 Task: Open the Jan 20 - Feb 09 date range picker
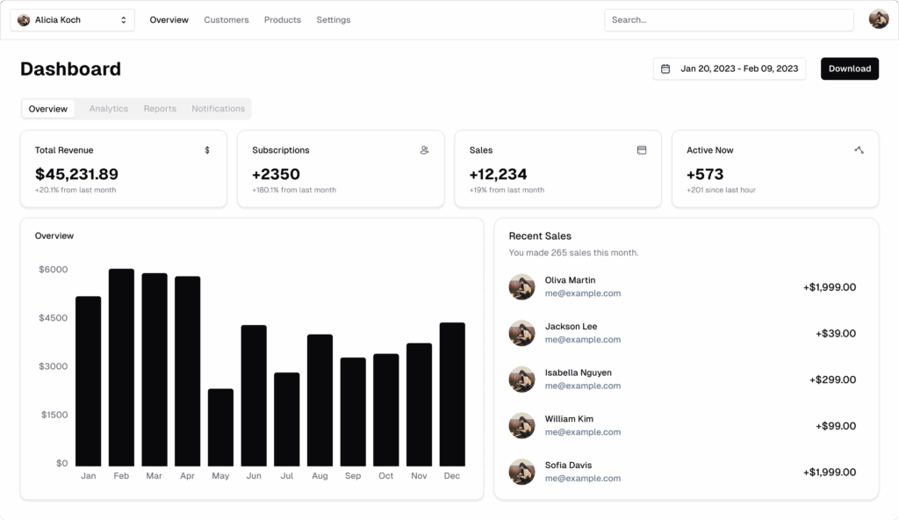730,69
